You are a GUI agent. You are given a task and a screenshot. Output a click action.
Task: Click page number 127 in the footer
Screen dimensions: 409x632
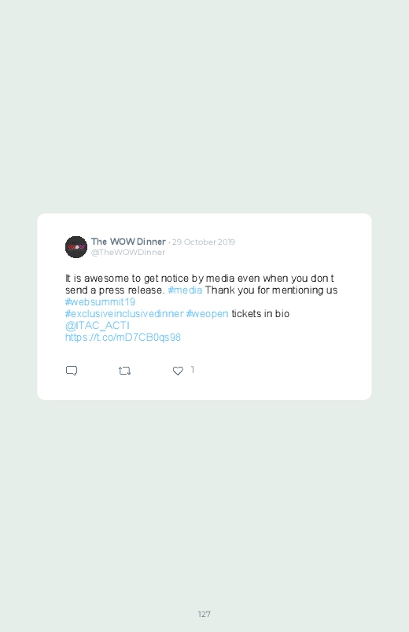(204, 614)
